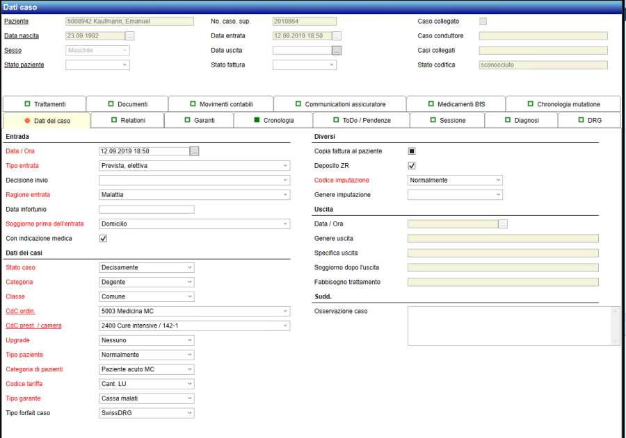Screen dimensions: 626x438
Task: Click ellipsis button beside Uscita Data / Ora
Action: [x=504, y=224]
